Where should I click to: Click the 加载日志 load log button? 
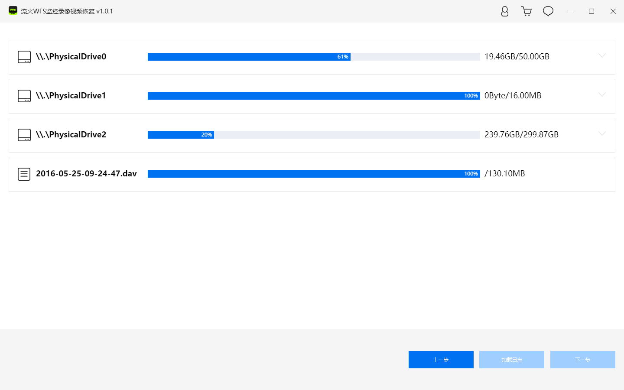512,360
